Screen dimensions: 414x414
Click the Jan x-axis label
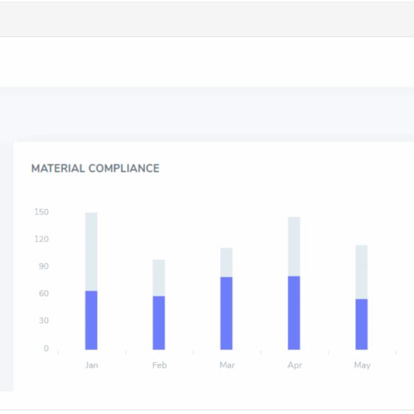coord(92,365)
